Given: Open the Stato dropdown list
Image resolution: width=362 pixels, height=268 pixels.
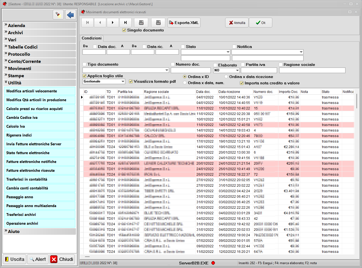Looking at the screenshot, I should pyautogui.click(x=228, y=52).
